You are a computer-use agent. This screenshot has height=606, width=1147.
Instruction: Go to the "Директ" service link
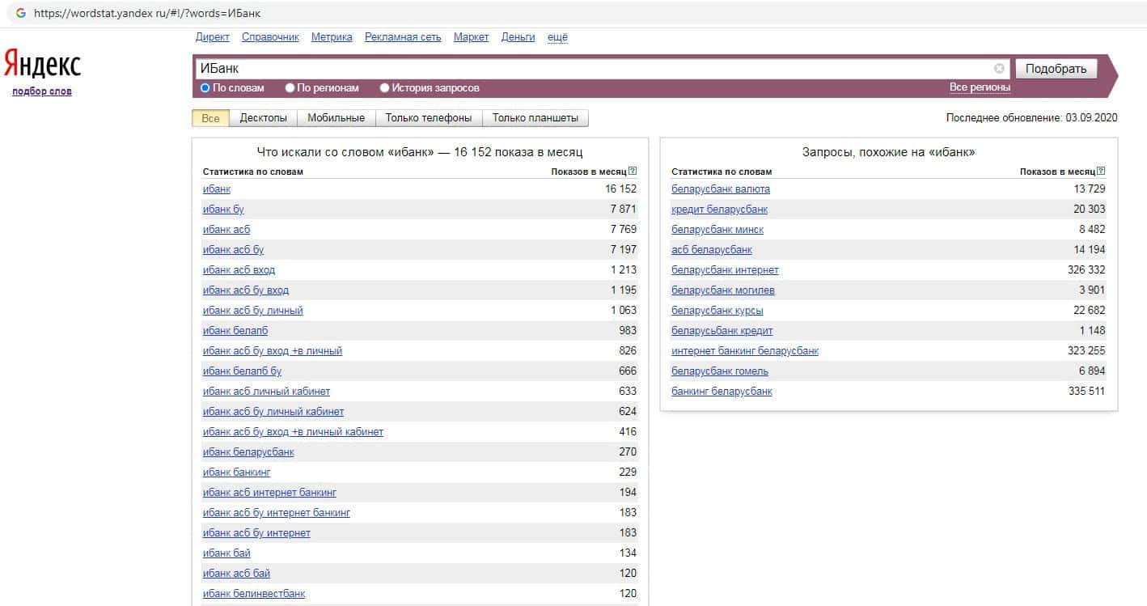click(x=213, y=37)
